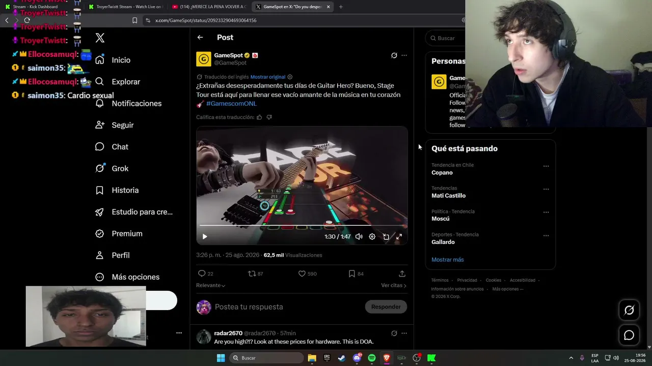Open the floating Grok button
This screenshot has width=652, height=366.
point(629,310)
